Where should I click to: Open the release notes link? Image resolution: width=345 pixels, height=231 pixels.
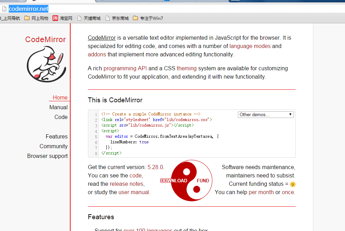tap(127, 184)
